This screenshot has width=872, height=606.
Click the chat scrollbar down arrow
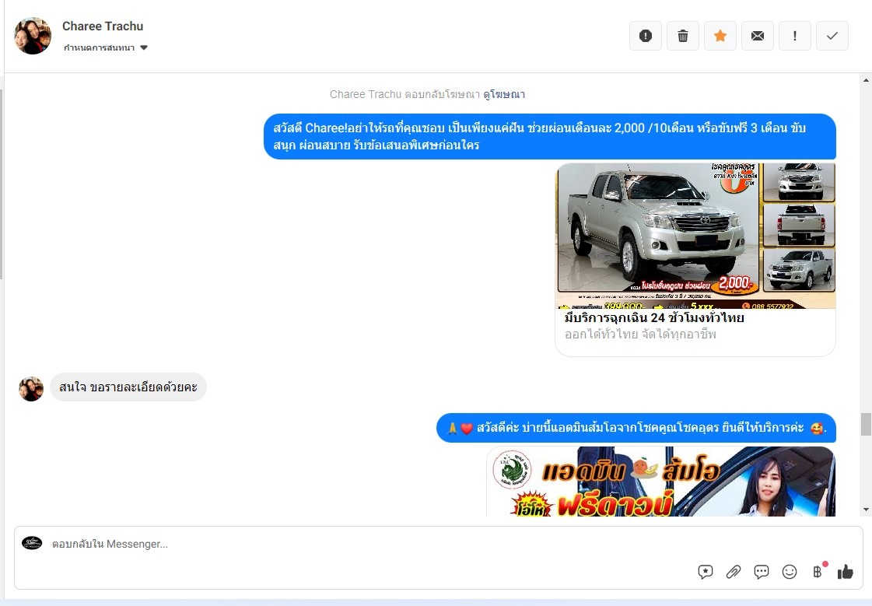click(866, 510)
